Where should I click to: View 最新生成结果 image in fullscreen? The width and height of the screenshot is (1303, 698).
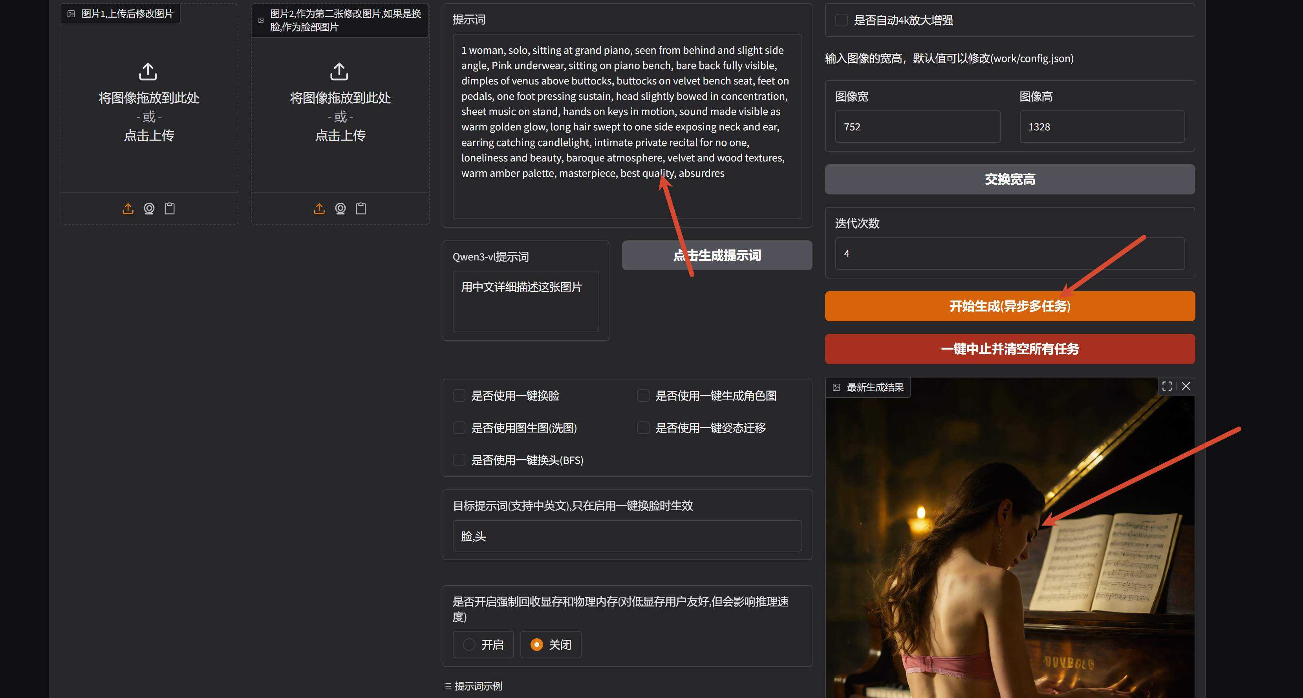pyautogui.click(x=1167, y=387)
